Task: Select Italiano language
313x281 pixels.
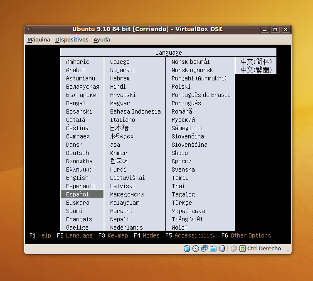Action: pyautogui.click(x=123, y=120)
